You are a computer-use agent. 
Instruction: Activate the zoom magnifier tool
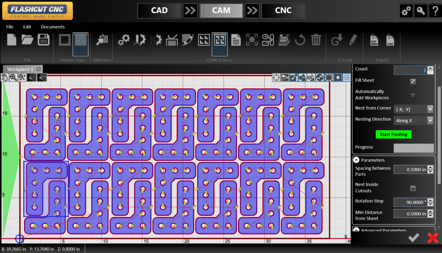13,77
